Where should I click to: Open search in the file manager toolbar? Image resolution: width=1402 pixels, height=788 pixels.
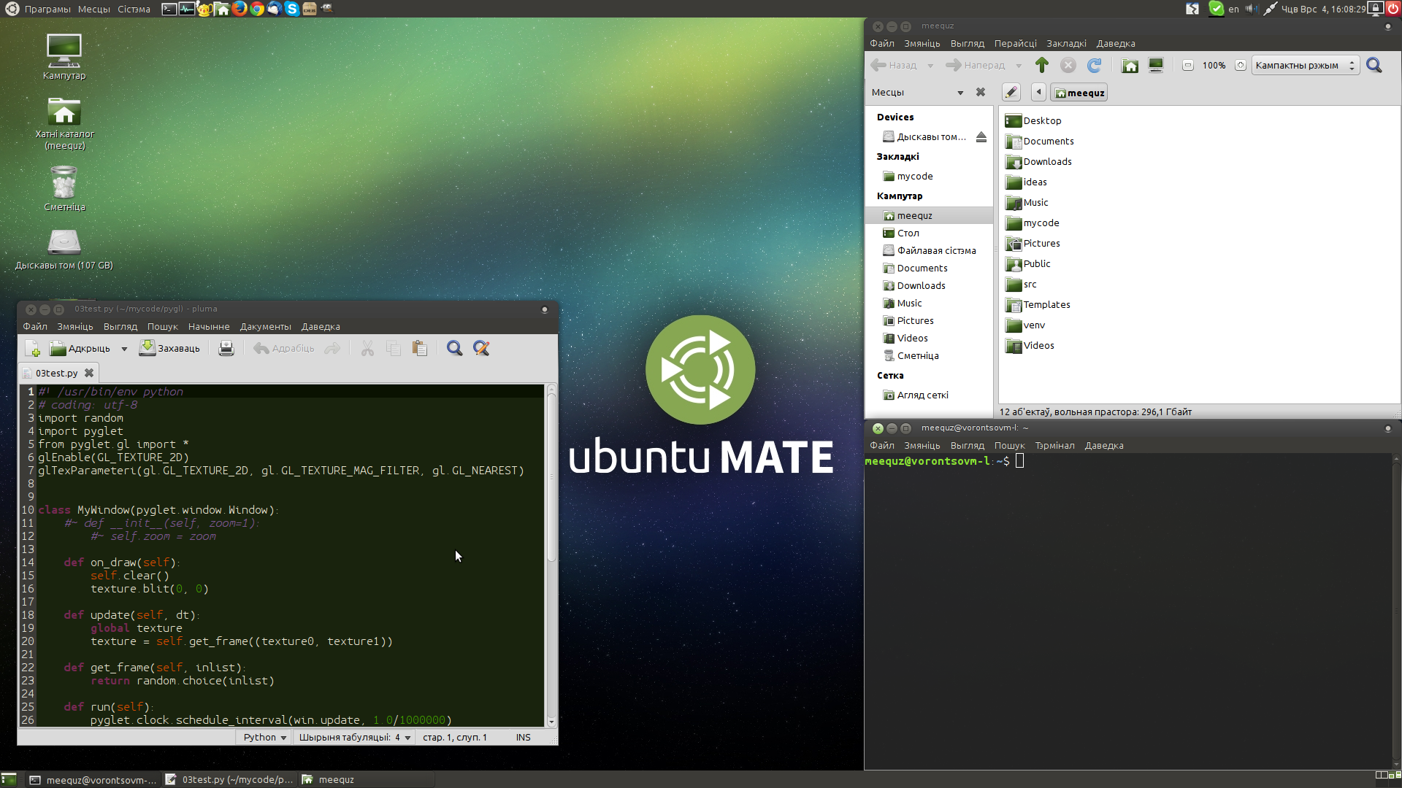coord(1374,66)
